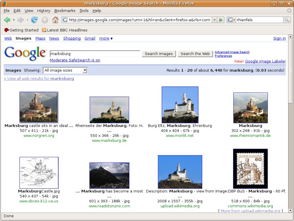Click the Back navigation arrow

pyautogui.click(x=7, y=20)
